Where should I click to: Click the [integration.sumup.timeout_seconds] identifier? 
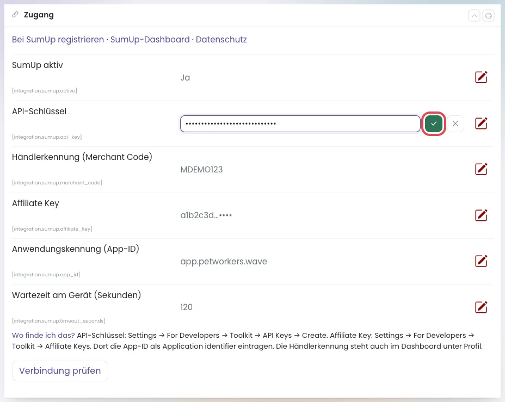59,321
